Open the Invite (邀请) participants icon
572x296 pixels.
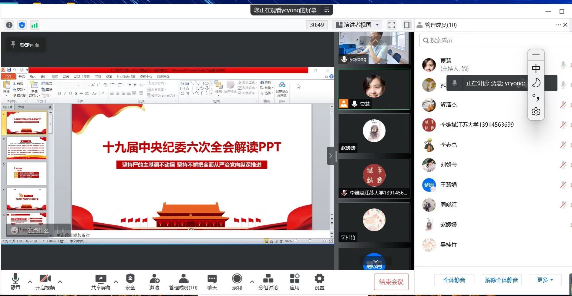click(154, 282)
